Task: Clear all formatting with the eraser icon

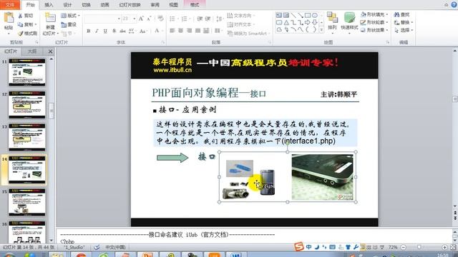Action: (160, 19)
